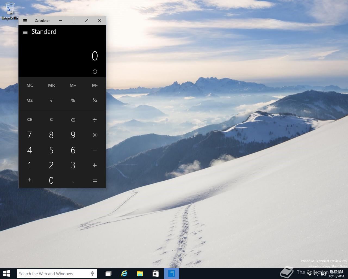
Task: Subtract from memory with M- button
Action: 95,85
